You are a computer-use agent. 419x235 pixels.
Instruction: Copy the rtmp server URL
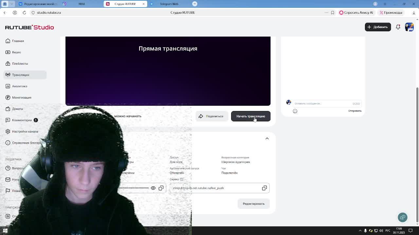tap(264, 188)
